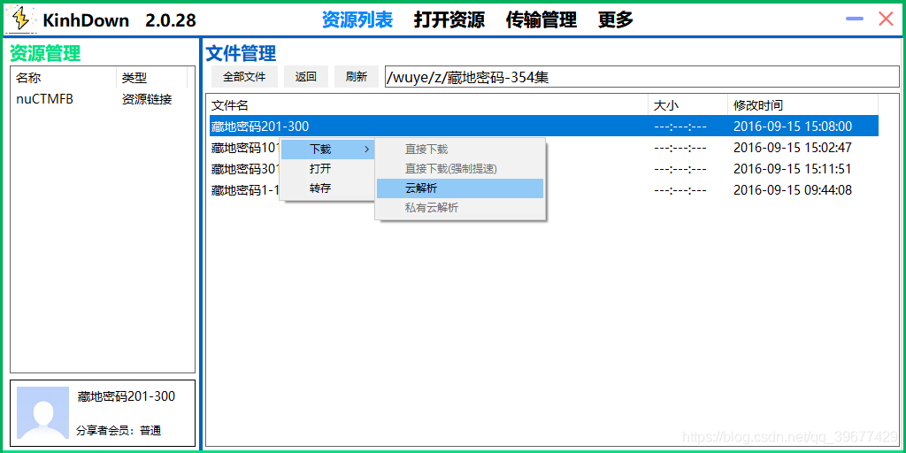Expand the 下载 submenu in context menu
This screenshot has height=453, width=906.
[327, 149]
